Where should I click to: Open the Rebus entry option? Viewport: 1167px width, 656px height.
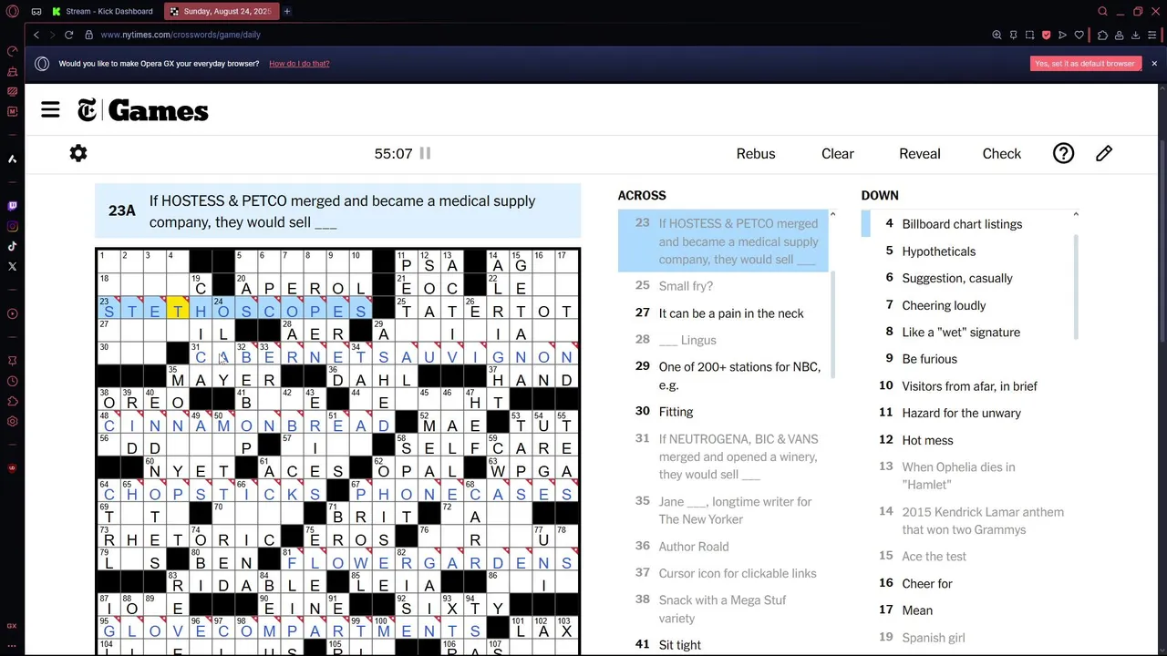point(756,153)
